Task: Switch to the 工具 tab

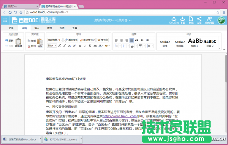Action: click(x=74, y=28)
